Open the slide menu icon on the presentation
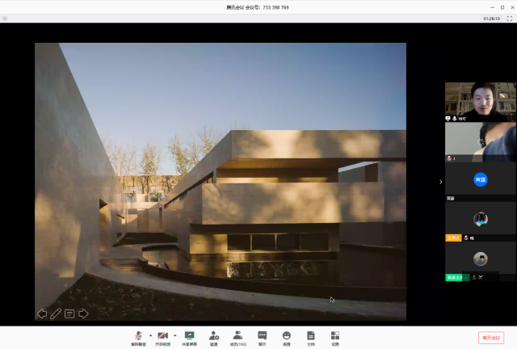 69,313
